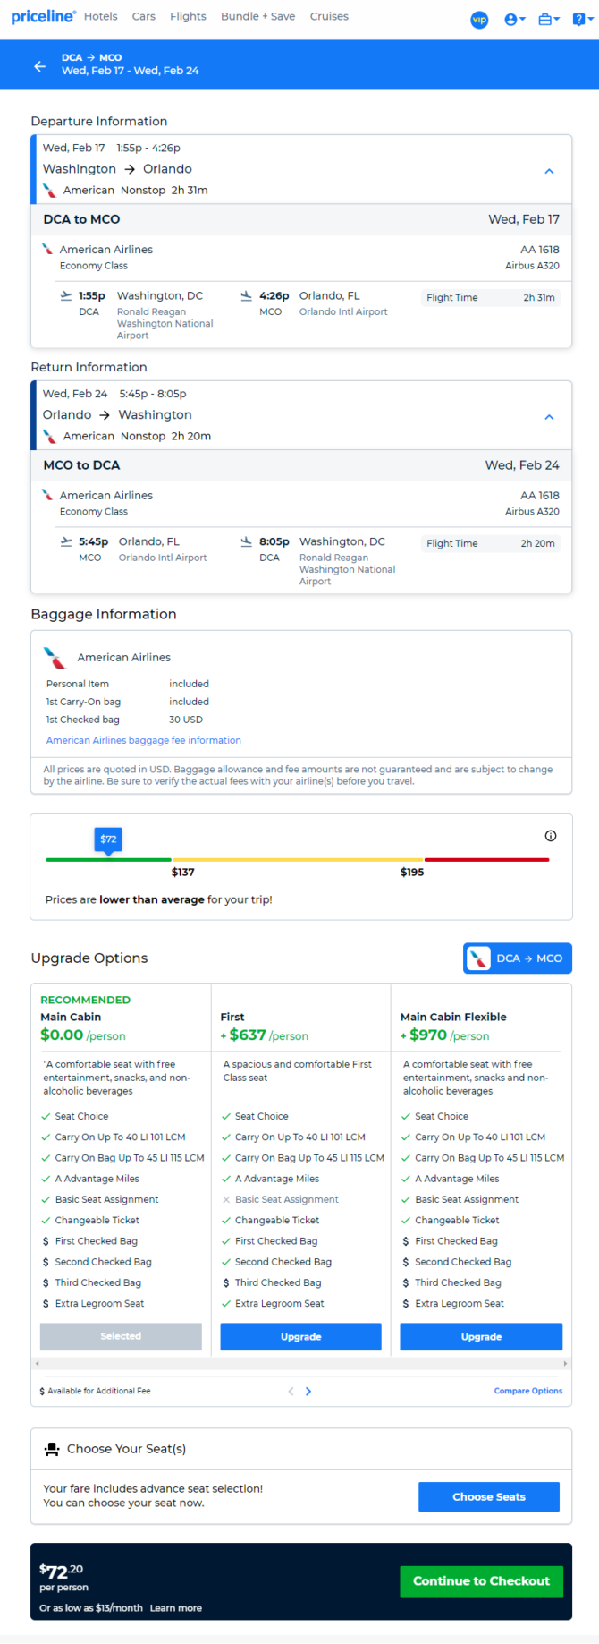Click the Choose Seats button
The height and width of the screenshot is (1644, 599).
pyautogui.click(x=489, y=1496)
